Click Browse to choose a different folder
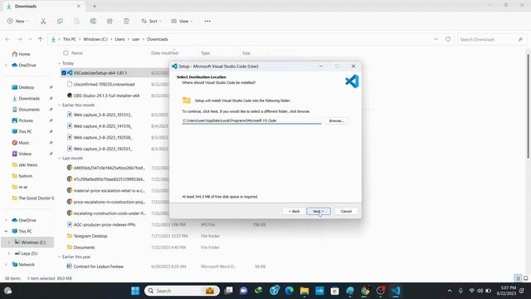 click(336, 120)
